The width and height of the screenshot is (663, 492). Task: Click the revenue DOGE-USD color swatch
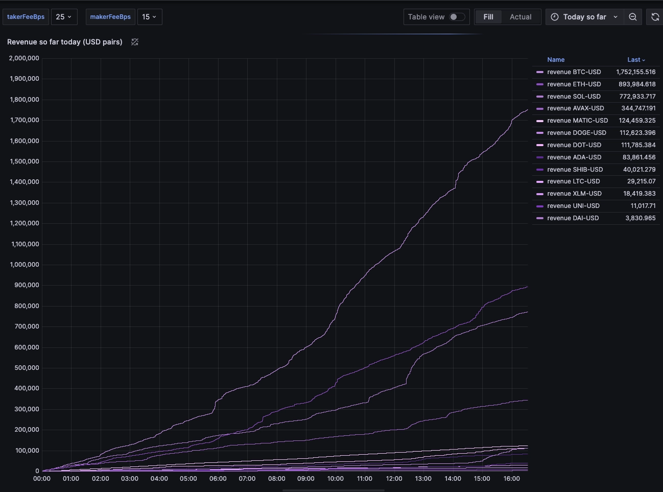pyautogui.click(x=540, y=133)
